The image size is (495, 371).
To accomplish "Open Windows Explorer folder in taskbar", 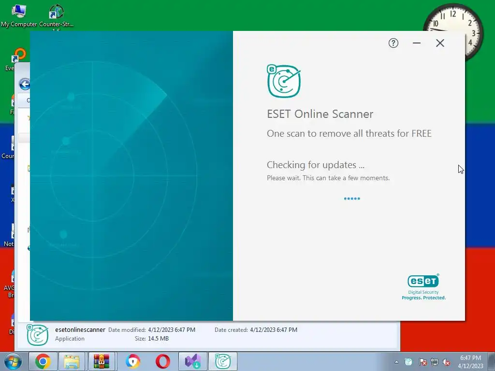I will (x=72, y=361).
